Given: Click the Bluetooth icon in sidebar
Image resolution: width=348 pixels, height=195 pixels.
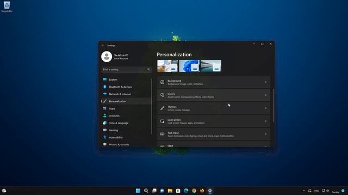Looking at the screenshot, I should pyautogui.click(x=105, y=87).
